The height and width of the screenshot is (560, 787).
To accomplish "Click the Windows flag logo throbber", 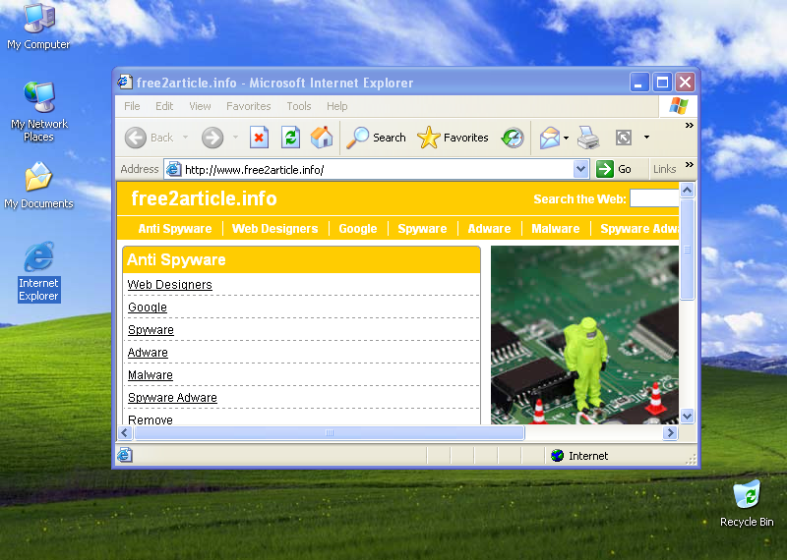I will 678,106.
